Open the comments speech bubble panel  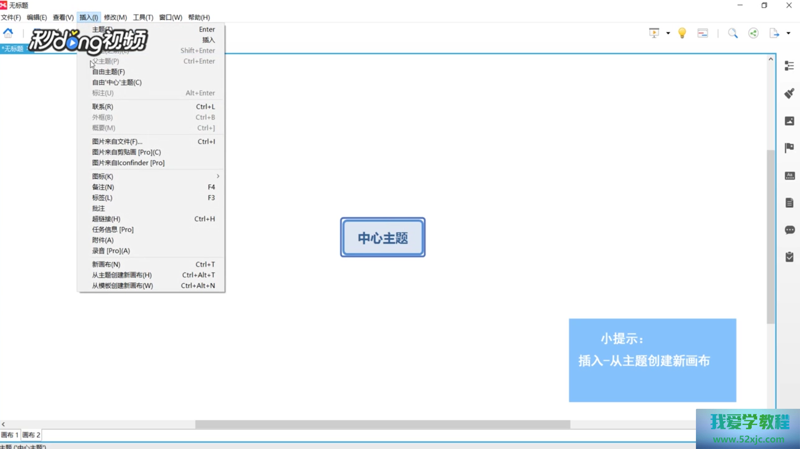pos(789,230)
